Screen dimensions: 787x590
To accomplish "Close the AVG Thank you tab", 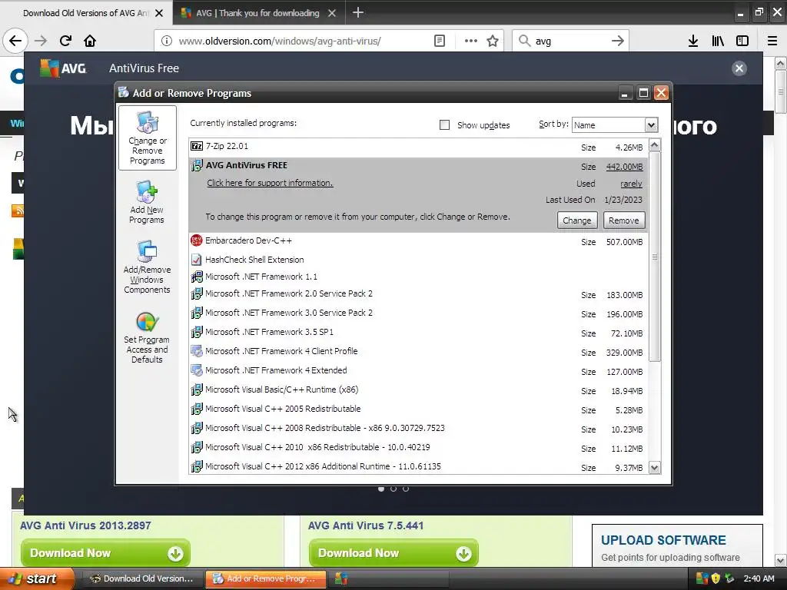I will point(332,13).
